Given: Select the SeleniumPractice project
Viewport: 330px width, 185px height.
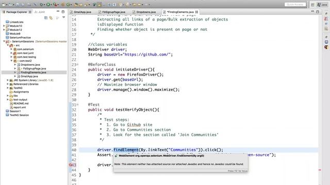Looking at the screenshot, I should point(20,38).
